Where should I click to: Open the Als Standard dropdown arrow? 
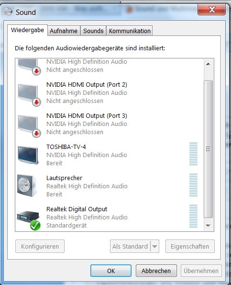pos(155,246)
